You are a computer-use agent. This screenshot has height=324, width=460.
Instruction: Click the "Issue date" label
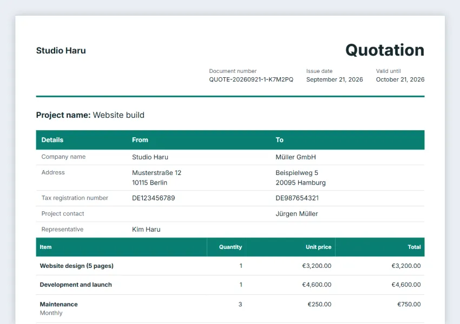[x=319, y=71]
